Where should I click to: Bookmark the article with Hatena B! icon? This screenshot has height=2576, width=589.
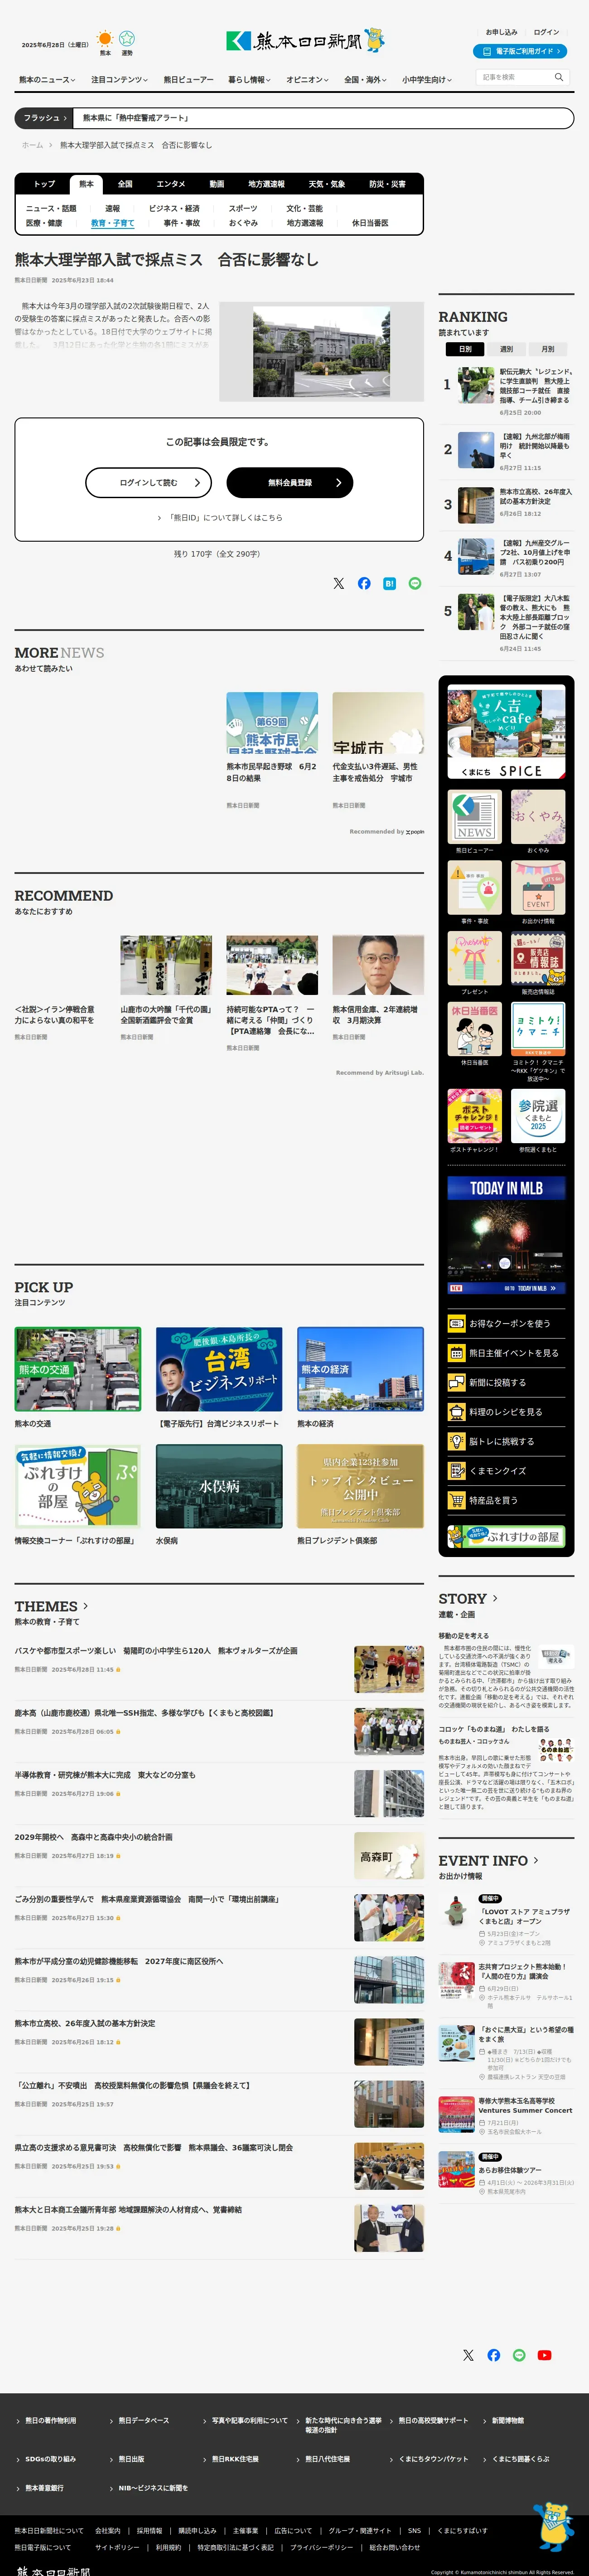point(389,583)
